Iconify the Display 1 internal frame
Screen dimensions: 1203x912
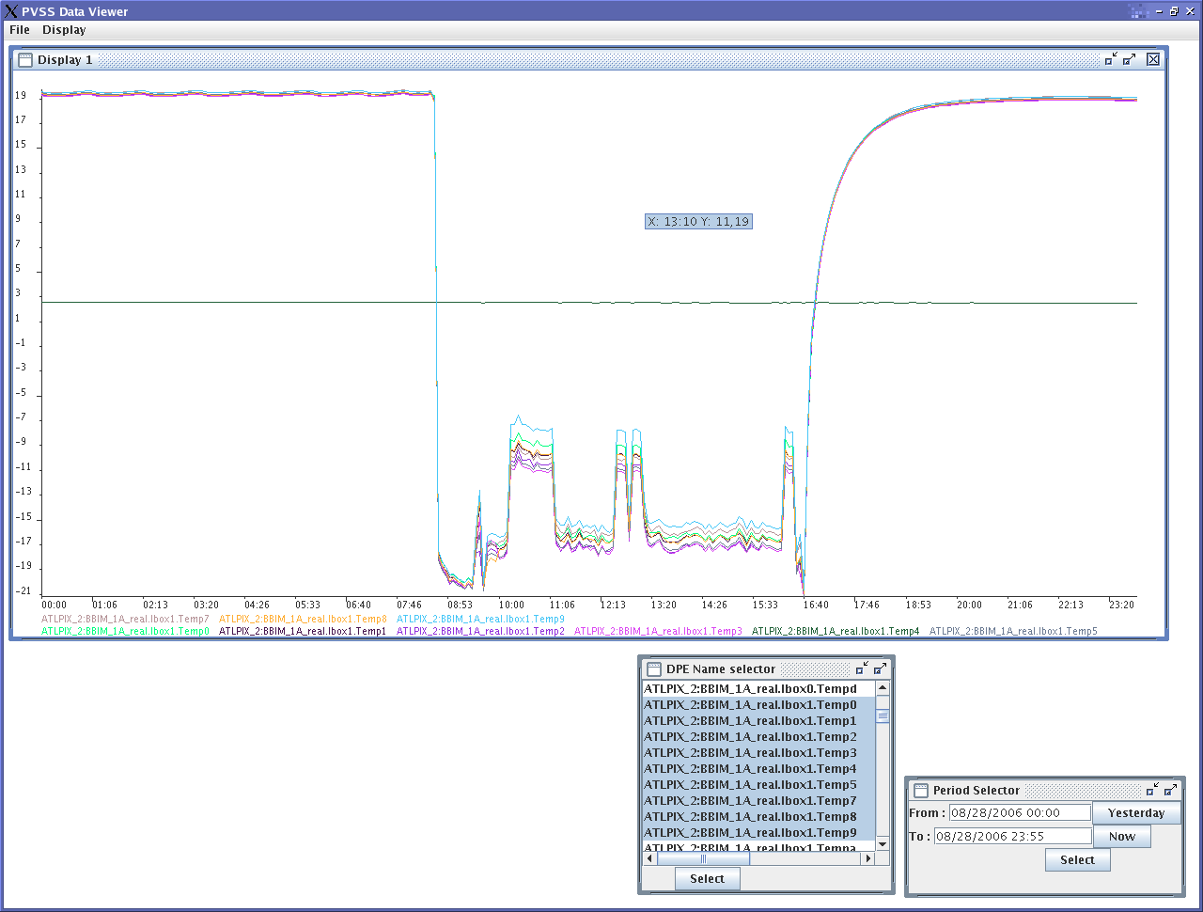[1111, 59]
